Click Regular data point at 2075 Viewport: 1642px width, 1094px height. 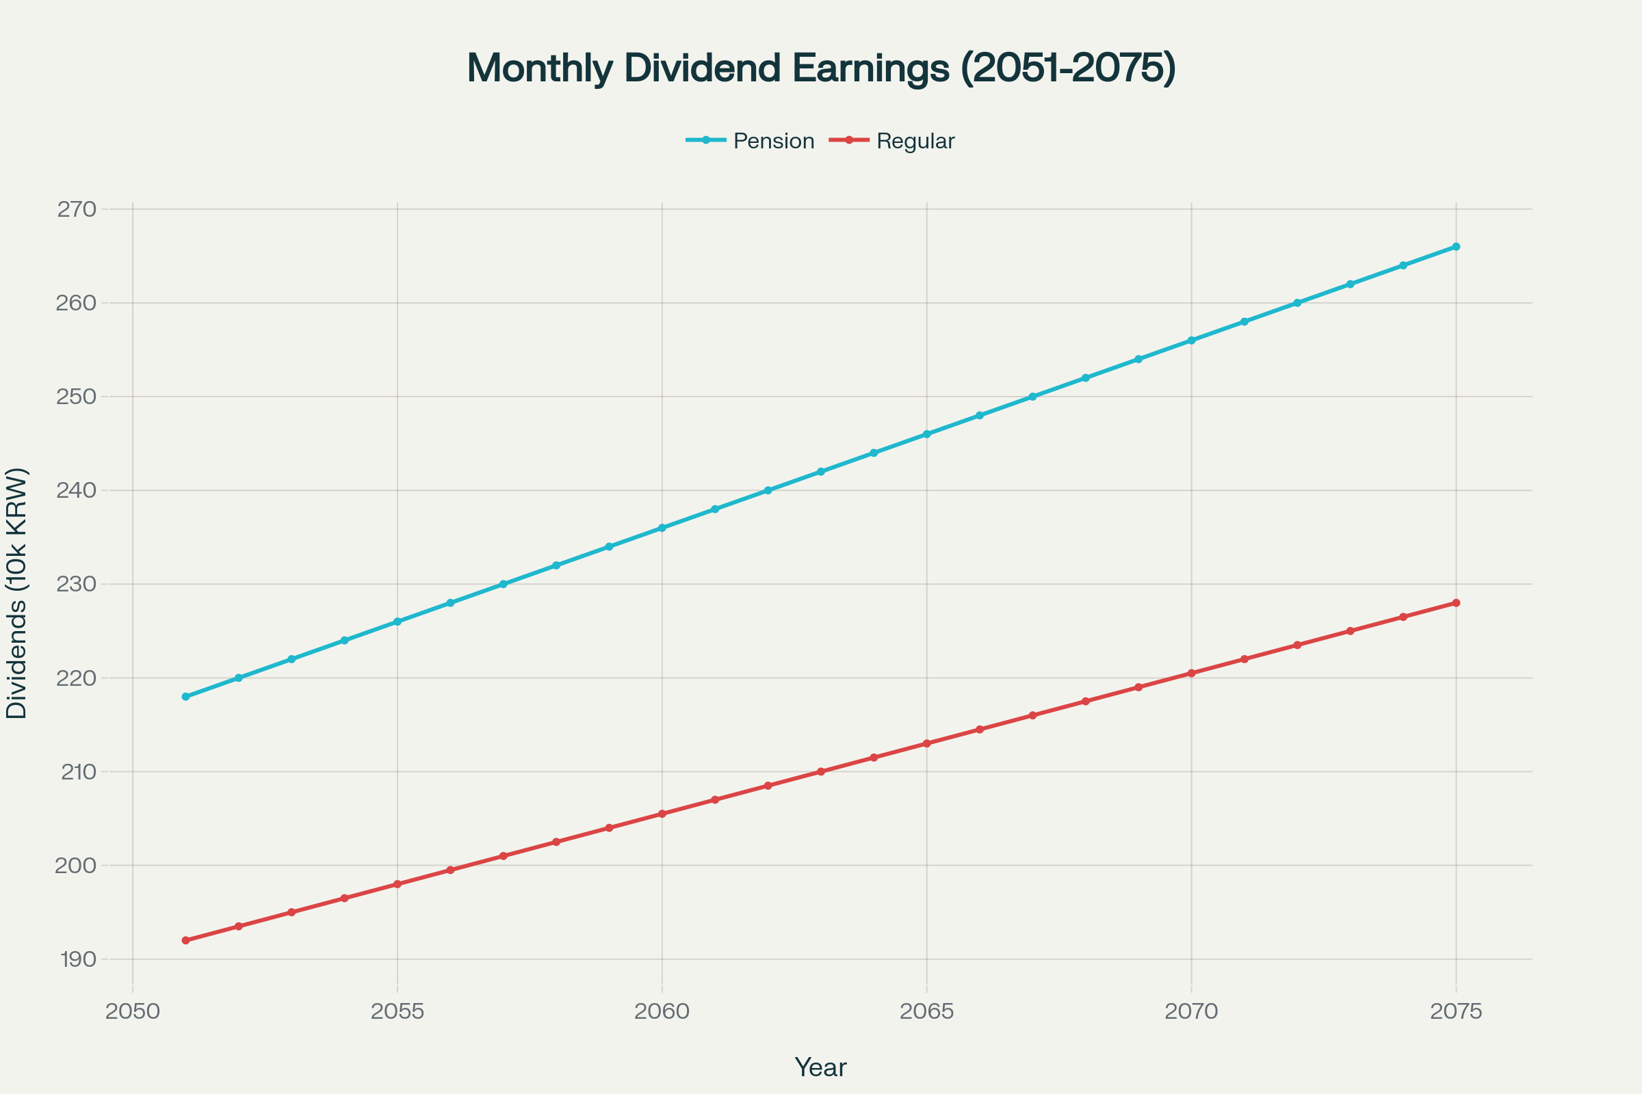[x=1456, y=603]
